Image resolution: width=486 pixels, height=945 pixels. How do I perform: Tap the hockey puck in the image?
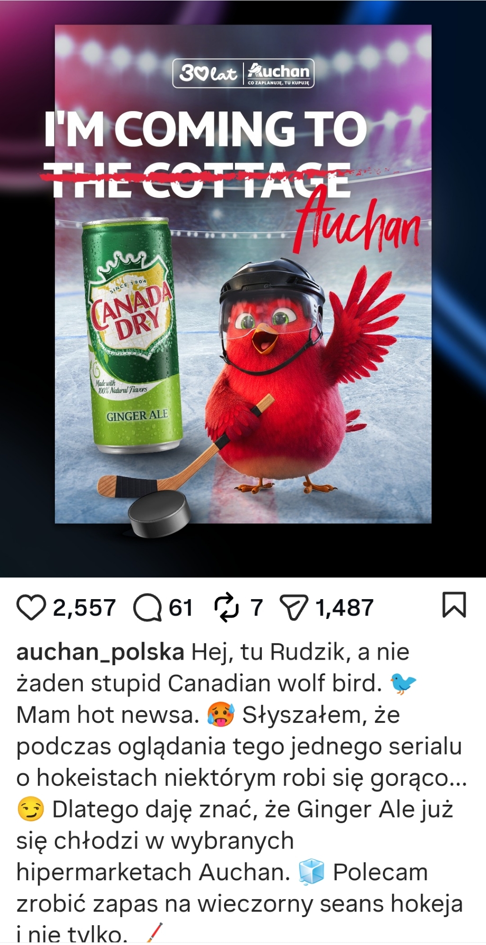pyautogui.click(x=160, y=514)
